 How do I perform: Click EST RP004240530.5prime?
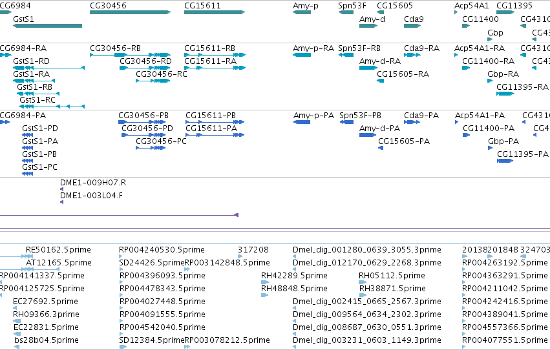point(162,250)
